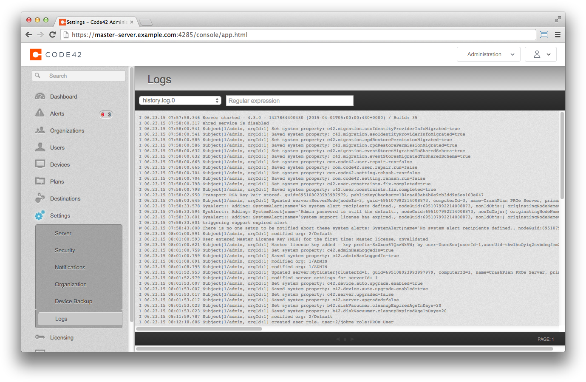
Task: Expand the user account menu
Action: click(540, 54)
